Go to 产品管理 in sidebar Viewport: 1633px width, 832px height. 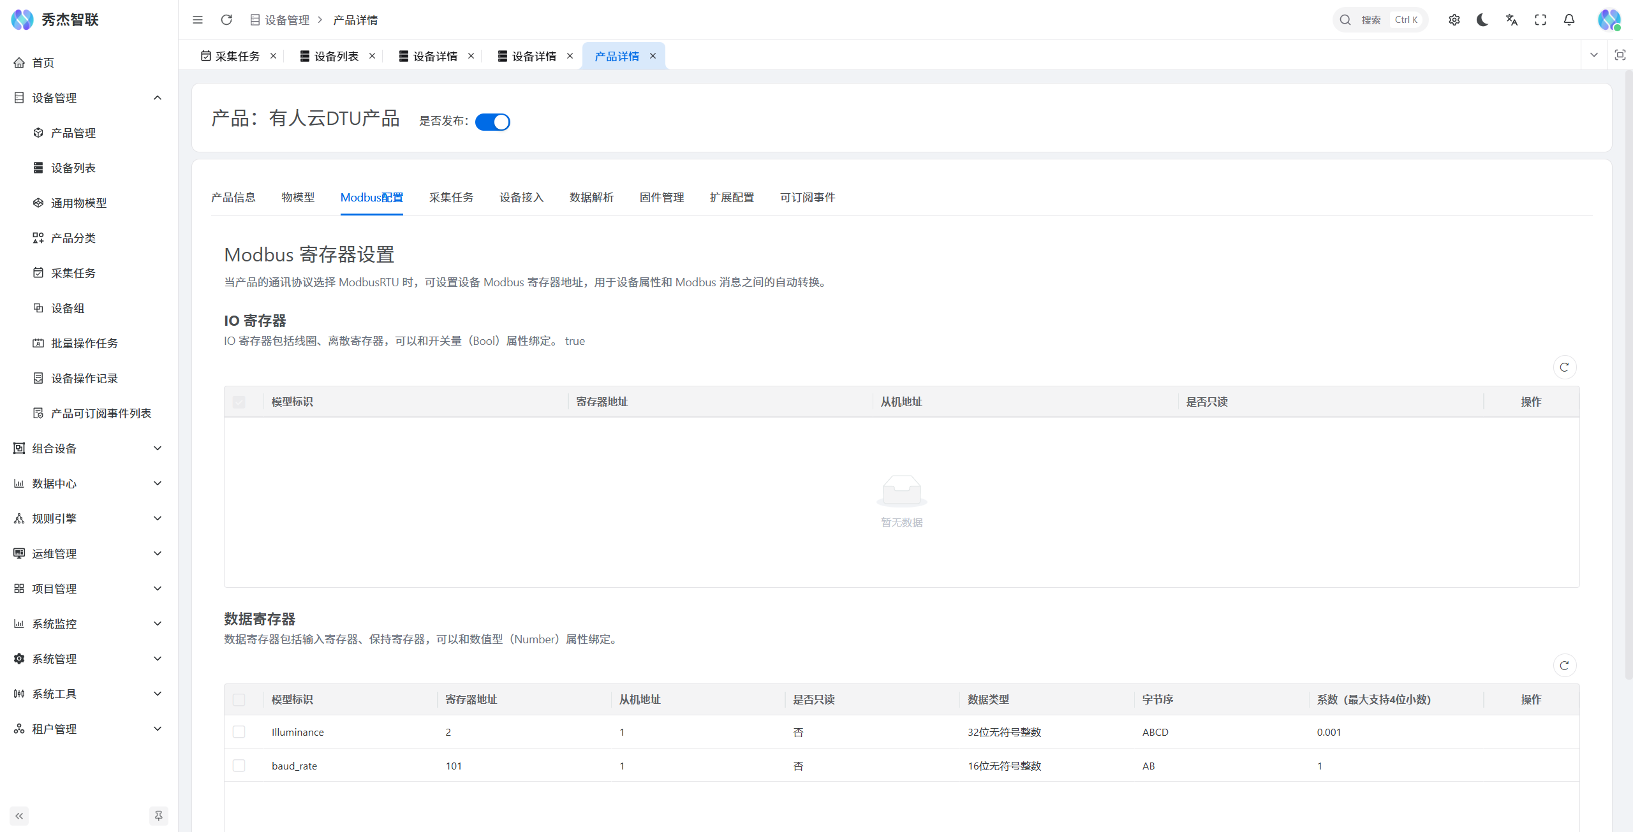(73, 133)
